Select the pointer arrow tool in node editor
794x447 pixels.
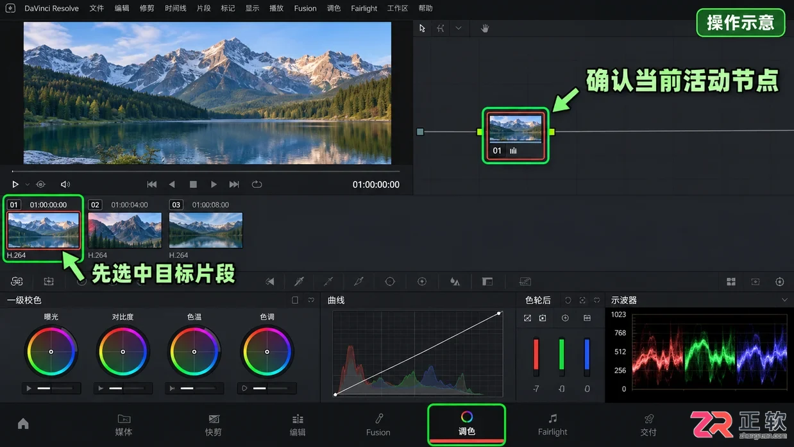422,28
